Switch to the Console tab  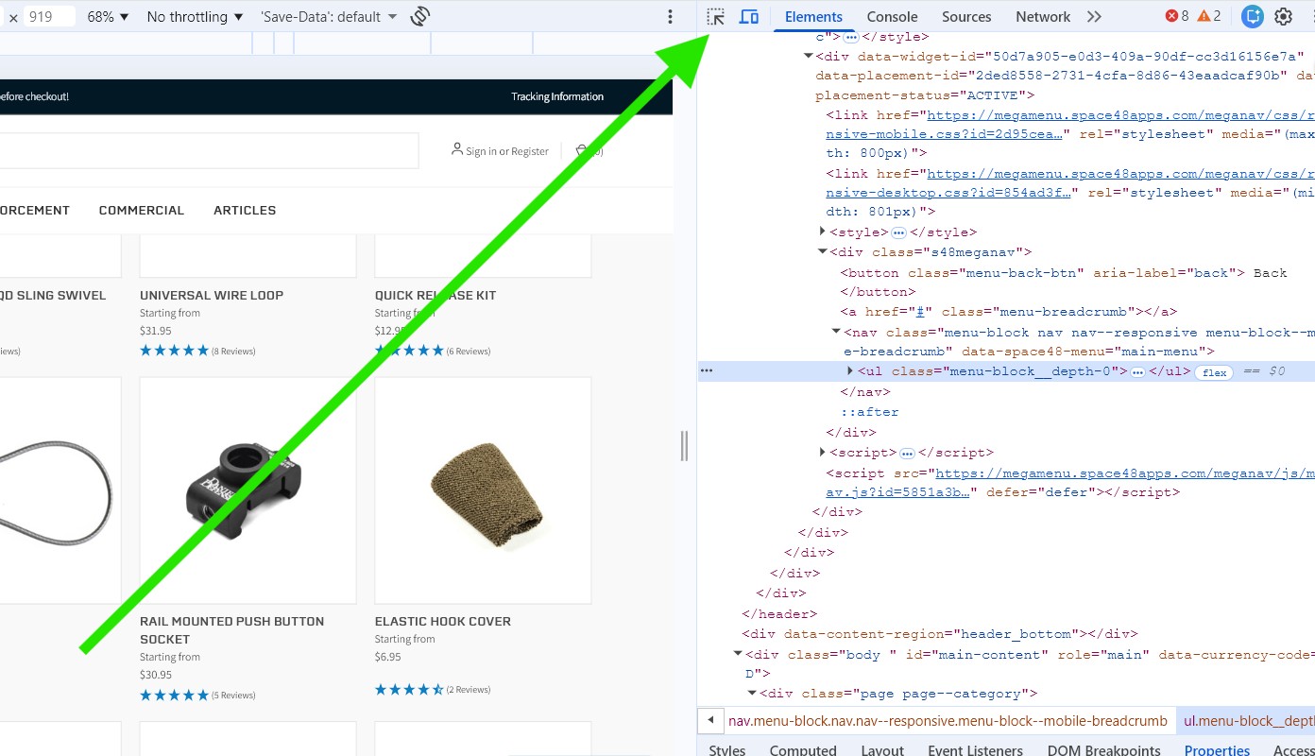click(892, 17)
